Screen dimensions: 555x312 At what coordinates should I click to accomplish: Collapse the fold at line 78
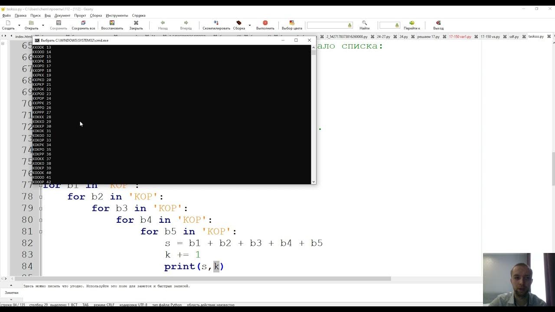point(41,197)
